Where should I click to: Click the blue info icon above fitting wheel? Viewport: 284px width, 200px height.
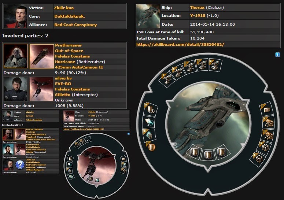tap(277, 55)
